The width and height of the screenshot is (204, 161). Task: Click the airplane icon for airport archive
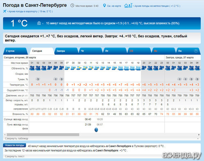pos(4,11)
